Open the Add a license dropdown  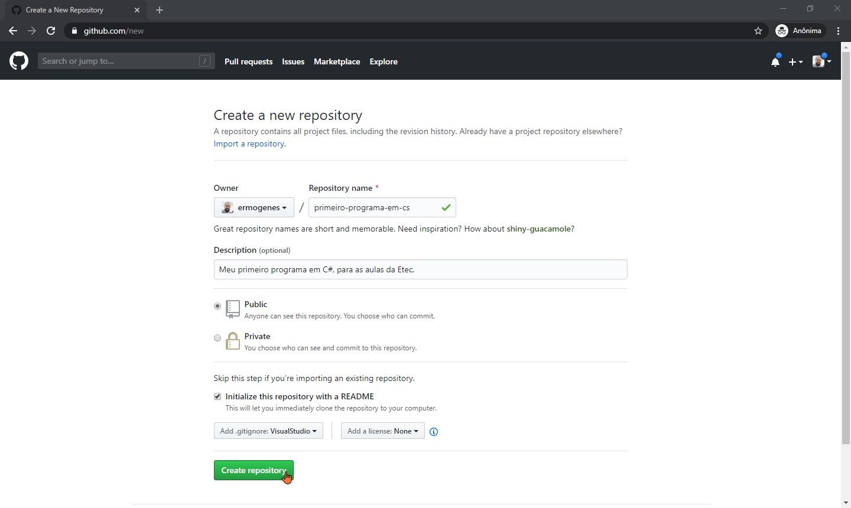(383, 431)
